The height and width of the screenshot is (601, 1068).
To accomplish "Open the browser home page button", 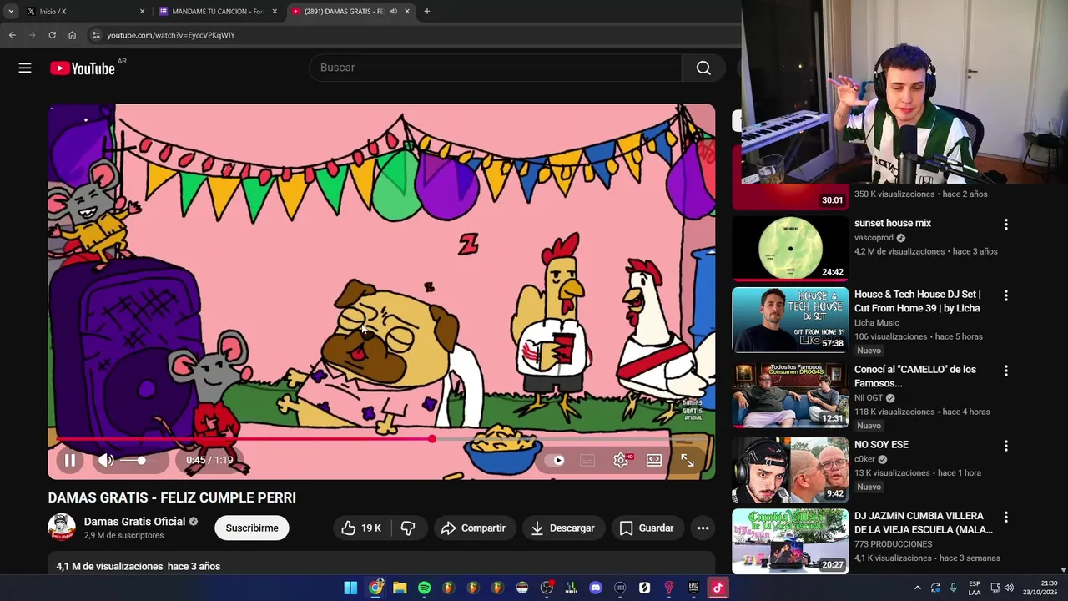I will click(x=72, y=35).
